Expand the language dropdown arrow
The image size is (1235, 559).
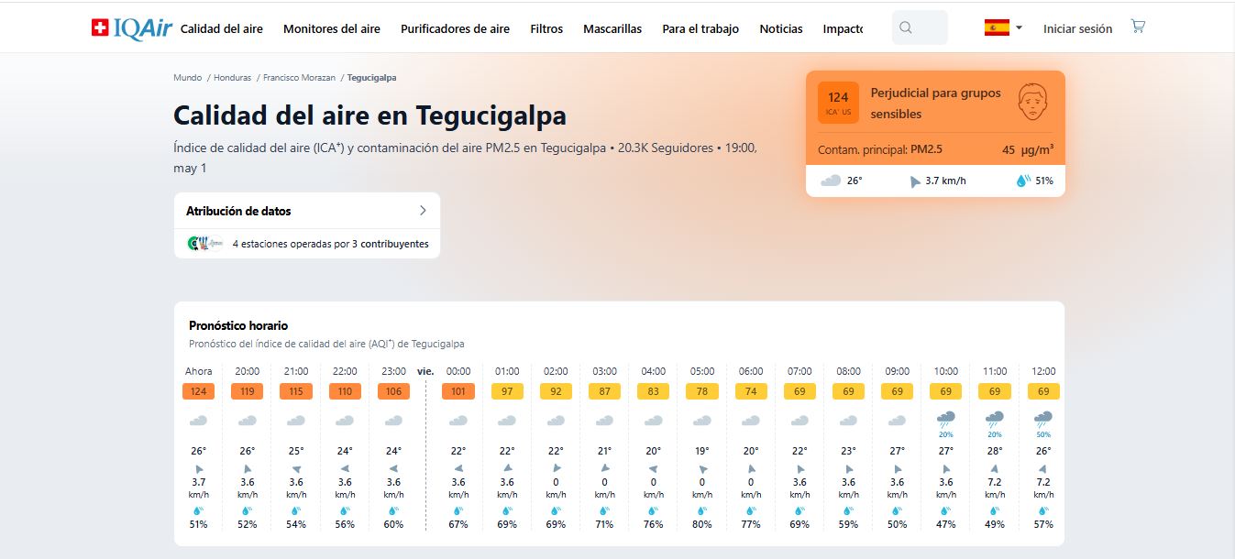[1019, 28]
